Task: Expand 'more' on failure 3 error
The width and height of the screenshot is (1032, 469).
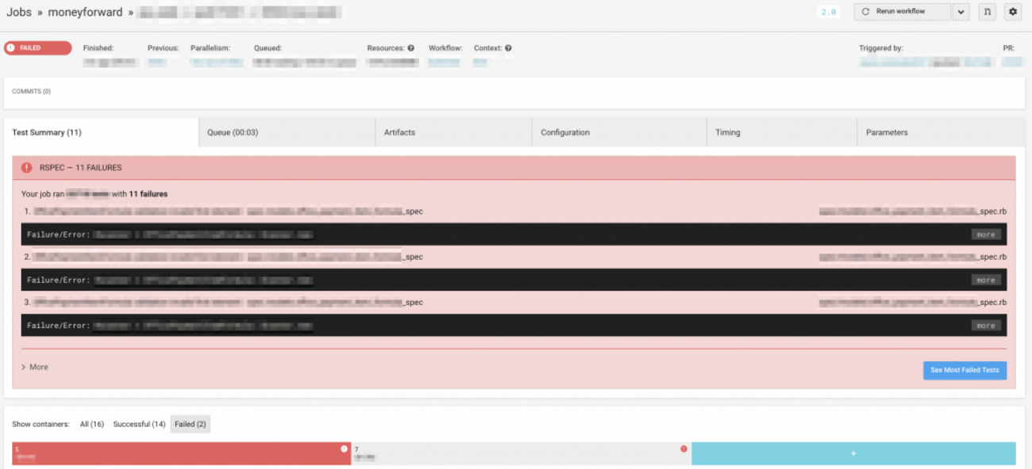Action: pos(986,326)
